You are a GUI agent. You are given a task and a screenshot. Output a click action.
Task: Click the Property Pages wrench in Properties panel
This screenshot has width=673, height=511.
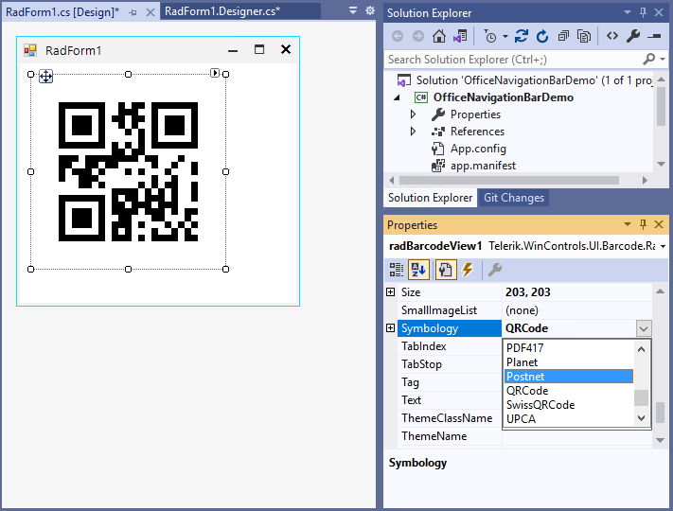(x=495, y=270)
